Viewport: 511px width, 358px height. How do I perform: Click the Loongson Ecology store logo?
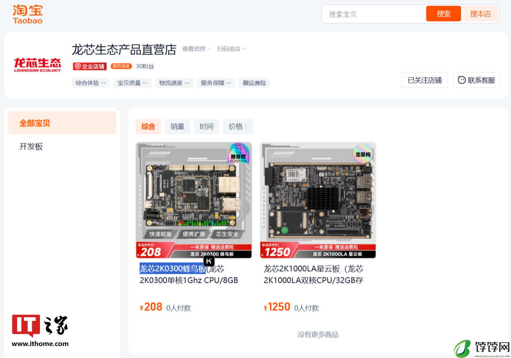tap(37, 65)
